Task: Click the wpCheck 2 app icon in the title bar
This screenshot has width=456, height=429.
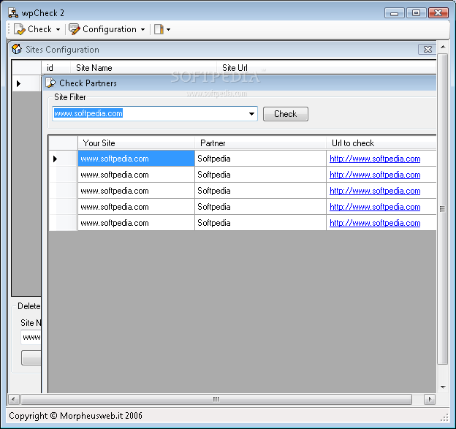Action: (x=13, y=13)
